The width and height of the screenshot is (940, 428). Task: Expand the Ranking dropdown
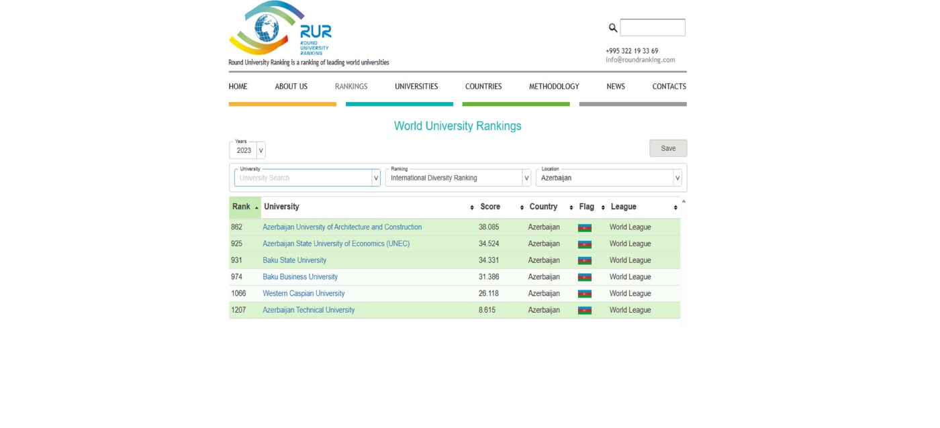click(526, 178)
